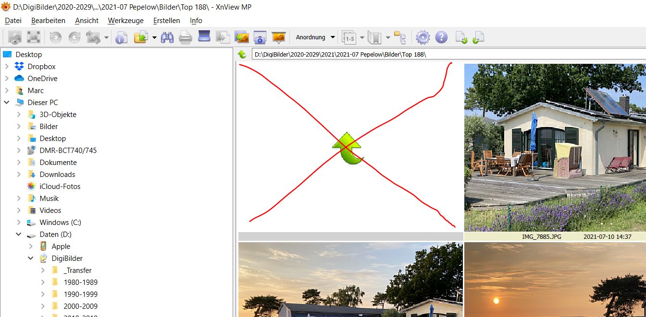The height and width of the screenshot is (317, 646).
Task: Expand the 1980-1989 folder
Action: (43, 282)
